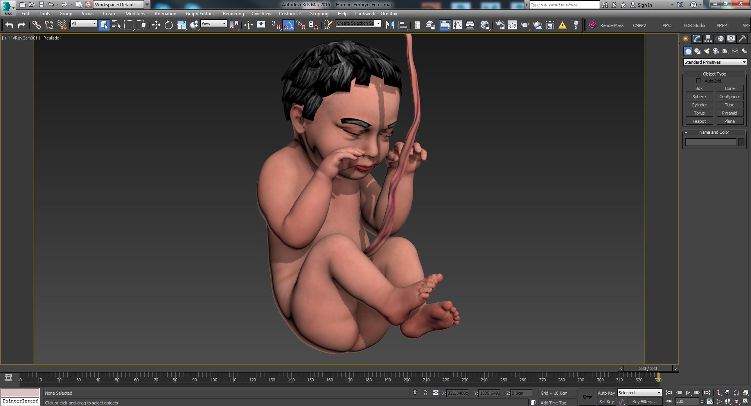Click the Set Key button
The height and width of the screenshot is (406, 751).
pyautogui.click(x=606, y=402)
